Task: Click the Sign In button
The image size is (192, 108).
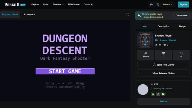Action: click(x=183, y=4)
